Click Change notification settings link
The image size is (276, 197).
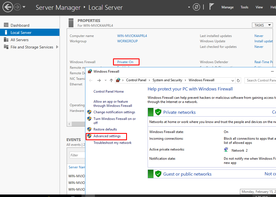[x=114, y=112]
